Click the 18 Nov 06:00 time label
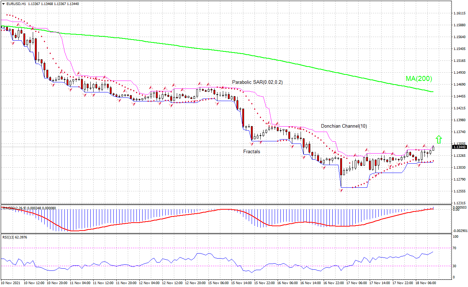Screen dimensions: 468x287 tap(425, 283)
